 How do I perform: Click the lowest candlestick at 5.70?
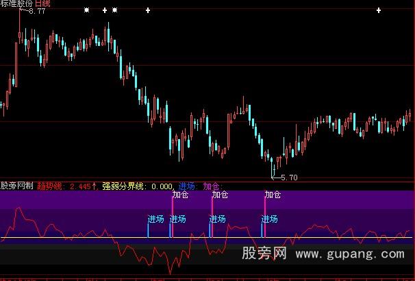coord(272,167)
